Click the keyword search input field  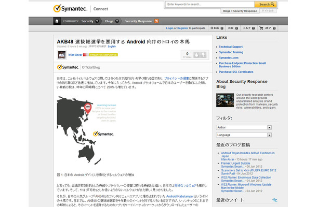(x=210, y=4)
